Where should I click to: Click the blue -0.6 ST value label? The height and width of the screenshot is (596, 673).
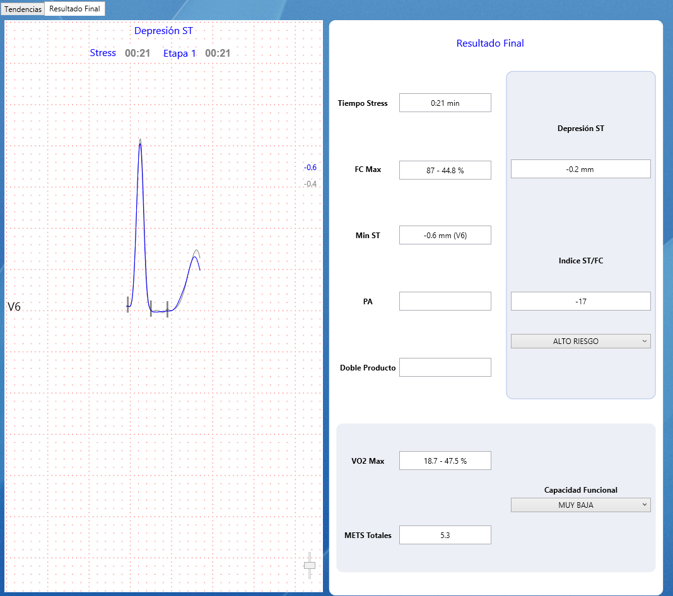pyautogui.click(x=310, y=168)
